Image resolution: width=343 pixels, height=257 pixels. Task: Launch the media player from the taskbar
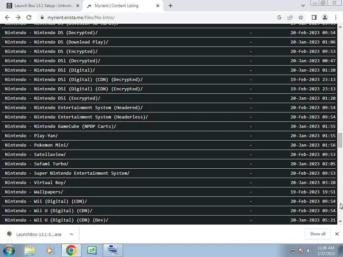[50, 250]
